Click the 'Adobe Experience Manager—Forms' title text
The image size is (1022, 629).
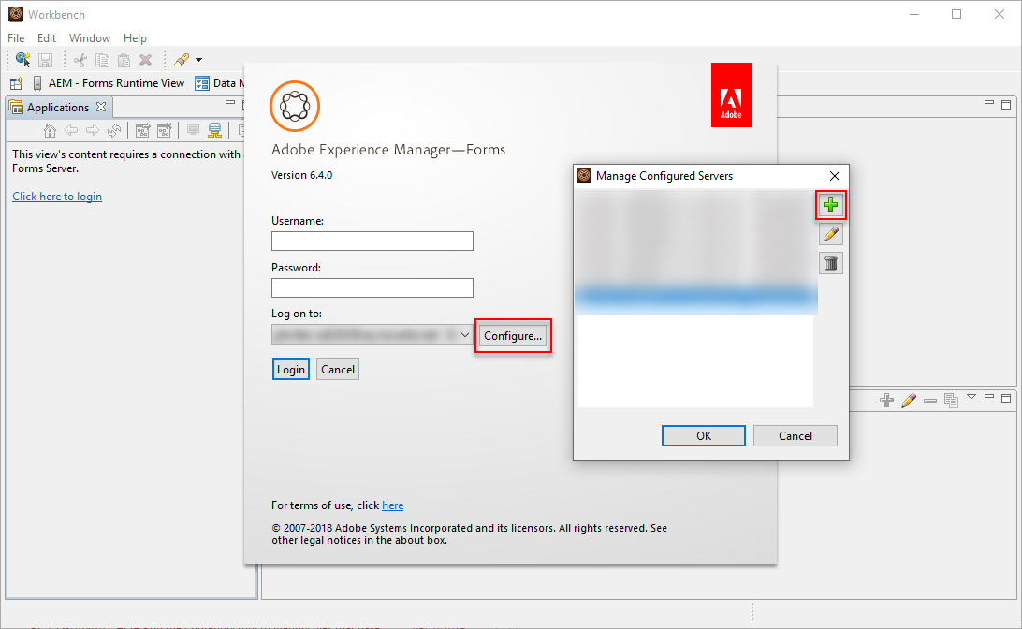point(388,150)
